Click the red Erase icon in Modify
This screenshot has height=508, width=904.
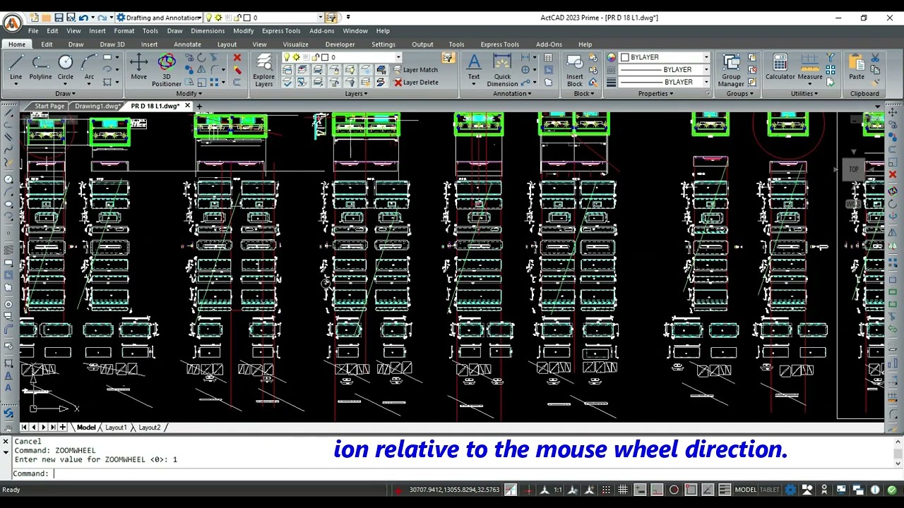click(237, 57)
